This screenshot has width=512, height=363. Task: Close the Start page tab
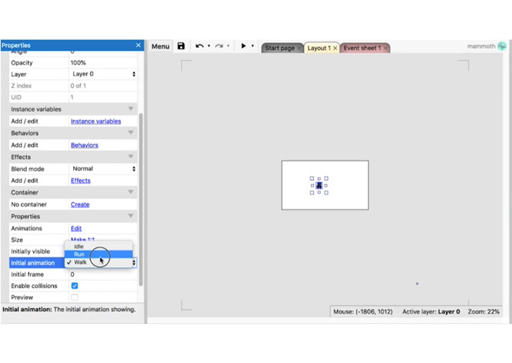(299, 48)
